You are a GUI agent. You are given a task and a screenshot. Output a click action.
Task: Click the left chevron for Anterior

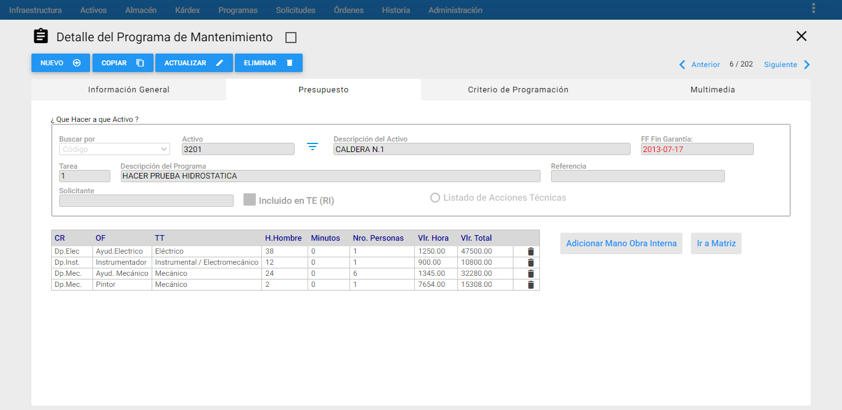(682, 65)
